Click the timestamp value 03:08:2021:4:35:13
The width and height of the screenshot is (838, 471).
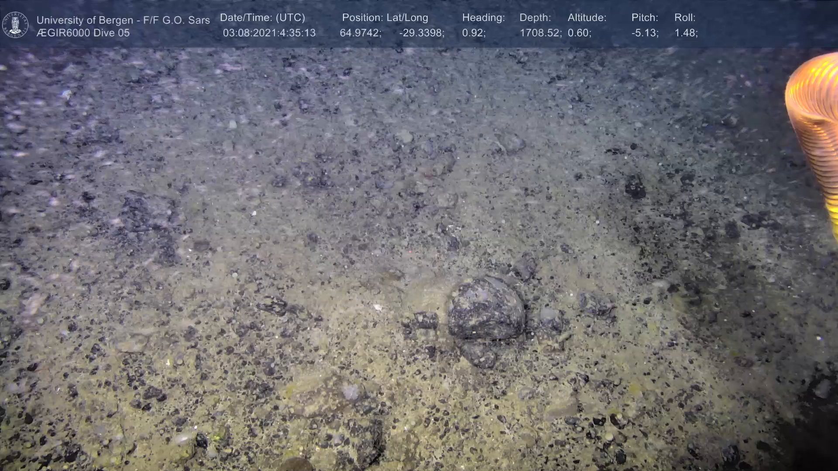pyautogui.click(x=269, y=33)
